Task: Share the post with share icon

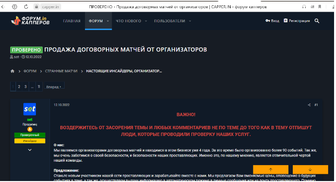Action: point(309,105)
